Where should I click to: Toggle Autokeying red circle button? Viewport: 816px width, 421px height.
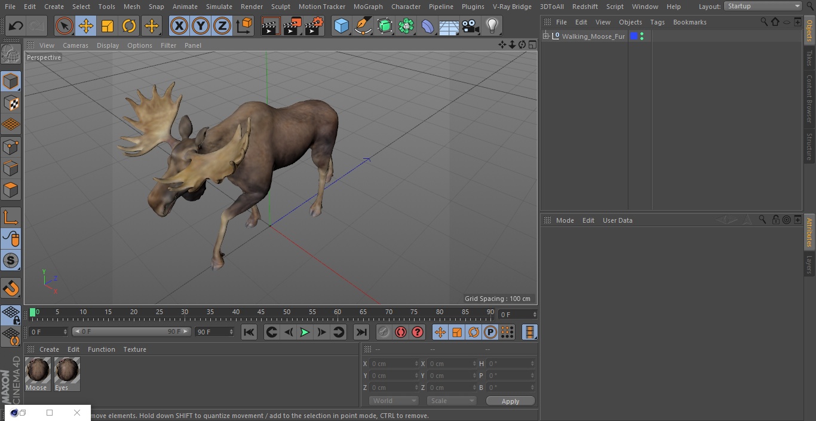[x=401, y=332]
